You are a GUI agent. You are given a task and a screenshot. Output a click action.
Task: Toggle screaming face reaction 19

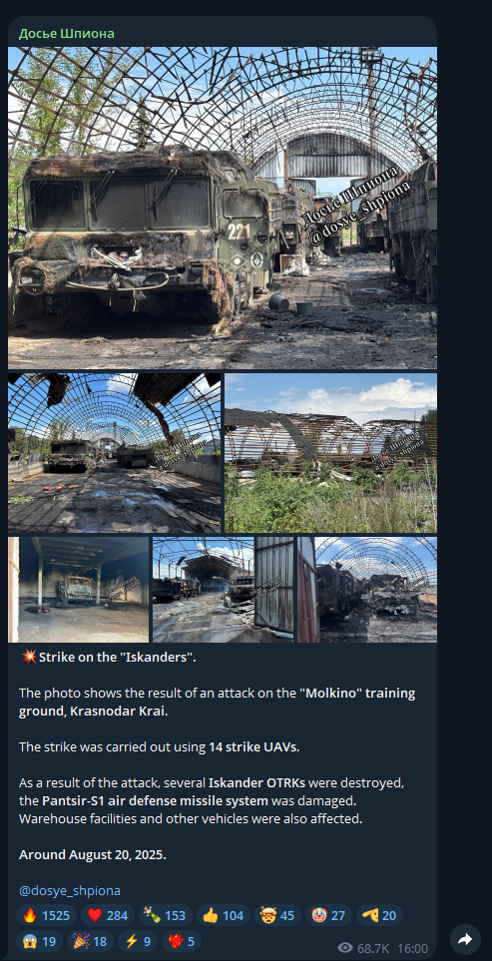tap(39, 941)
